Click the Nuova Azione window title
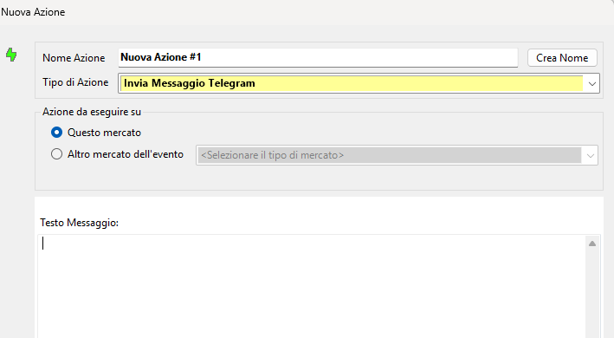This screenshot has width=614, height=338. pos(33,12)
